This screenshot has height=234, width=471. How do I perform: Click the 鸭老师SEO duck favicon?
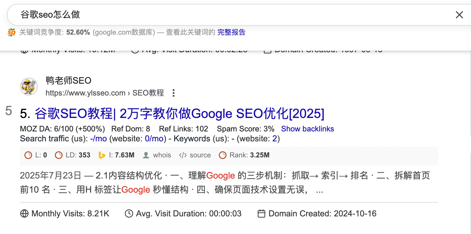[29, 87]
